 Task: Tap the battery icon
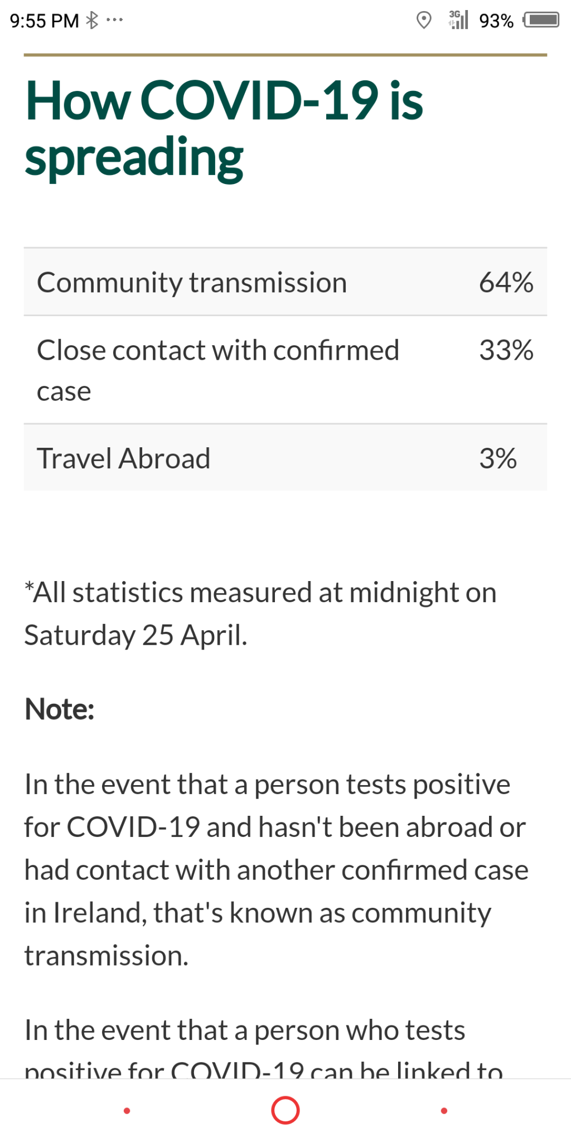point(541,20)
